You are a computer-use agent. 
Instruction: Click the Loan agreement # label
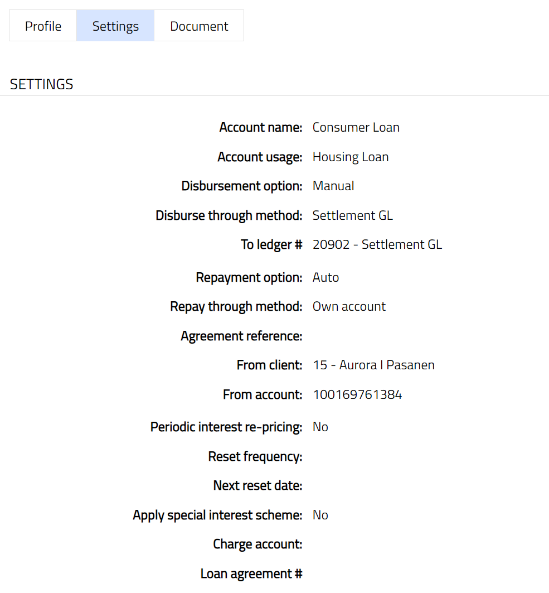click(251, 573)
